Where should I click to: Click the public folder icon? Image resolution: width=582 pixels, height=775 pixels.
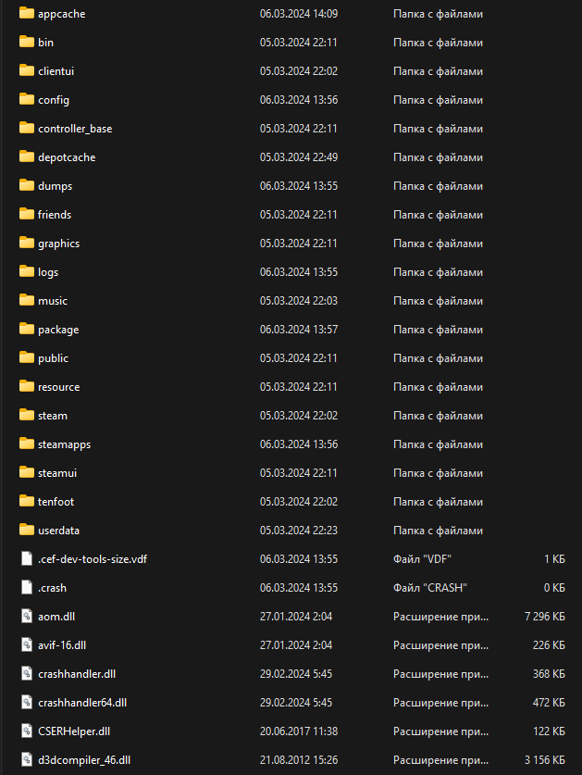coord(27,357)
